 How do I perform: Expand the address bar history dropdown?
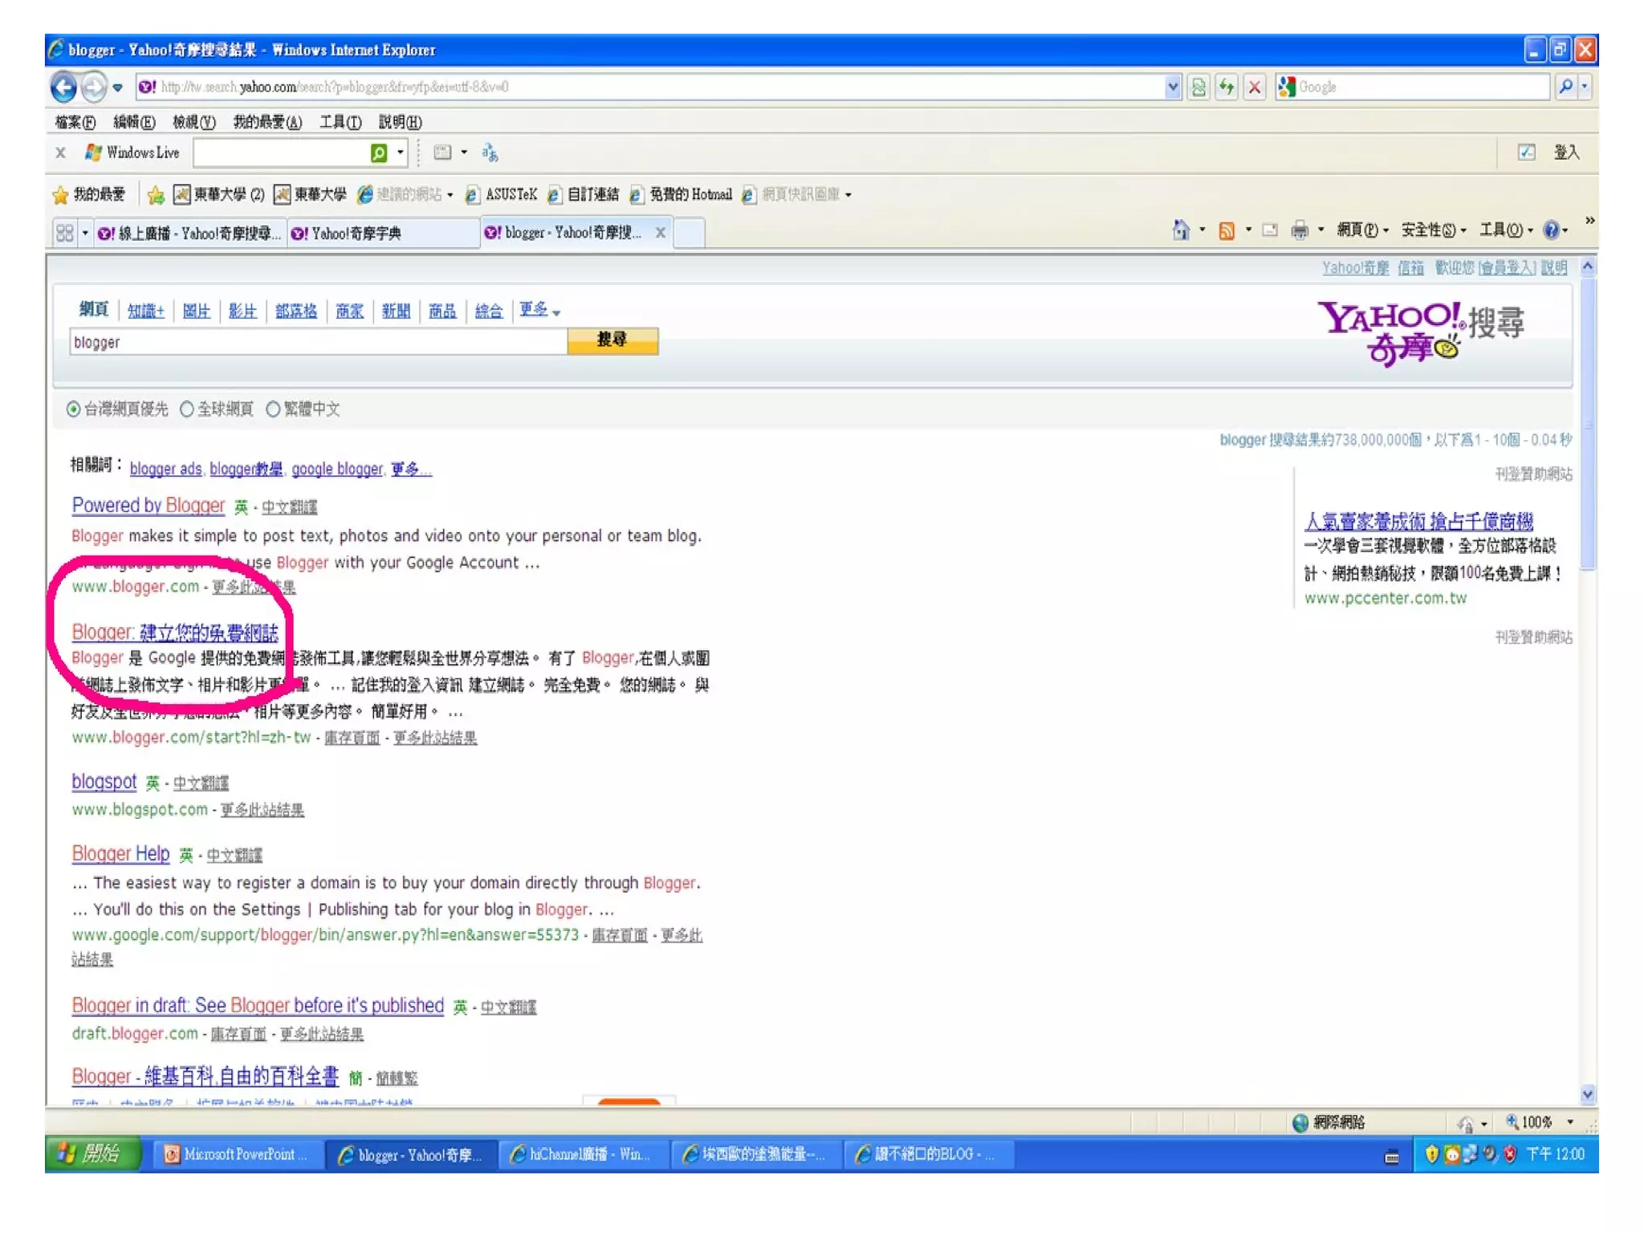1173,87
